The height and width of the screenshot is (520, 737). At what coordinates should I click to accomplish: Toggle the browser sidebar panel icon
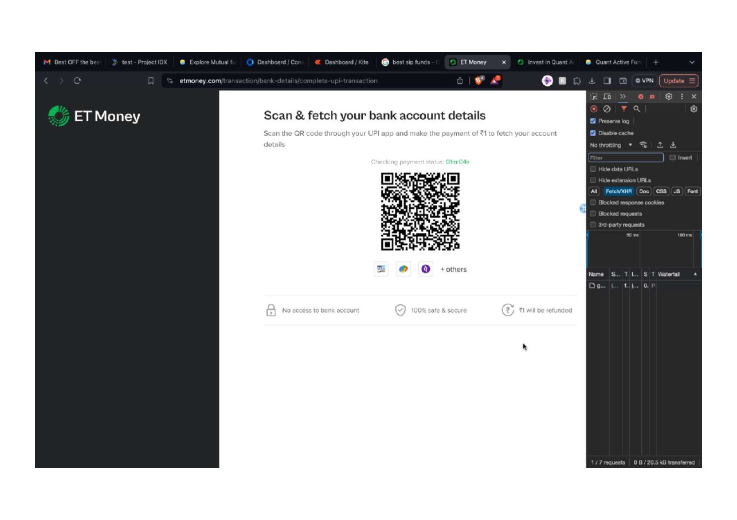point(607,81)
